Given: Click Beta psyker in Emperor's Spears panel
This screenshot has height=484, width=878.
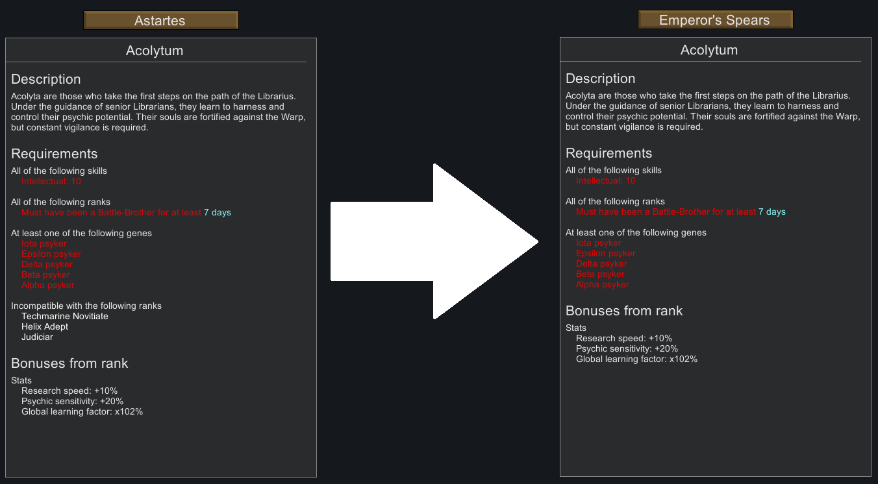Looking at the screenshot, I should coord(600,274).
